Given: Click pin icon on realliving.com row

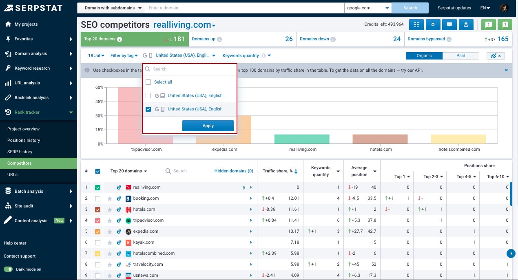Looking at the screenshot, I should pos(244,187).
